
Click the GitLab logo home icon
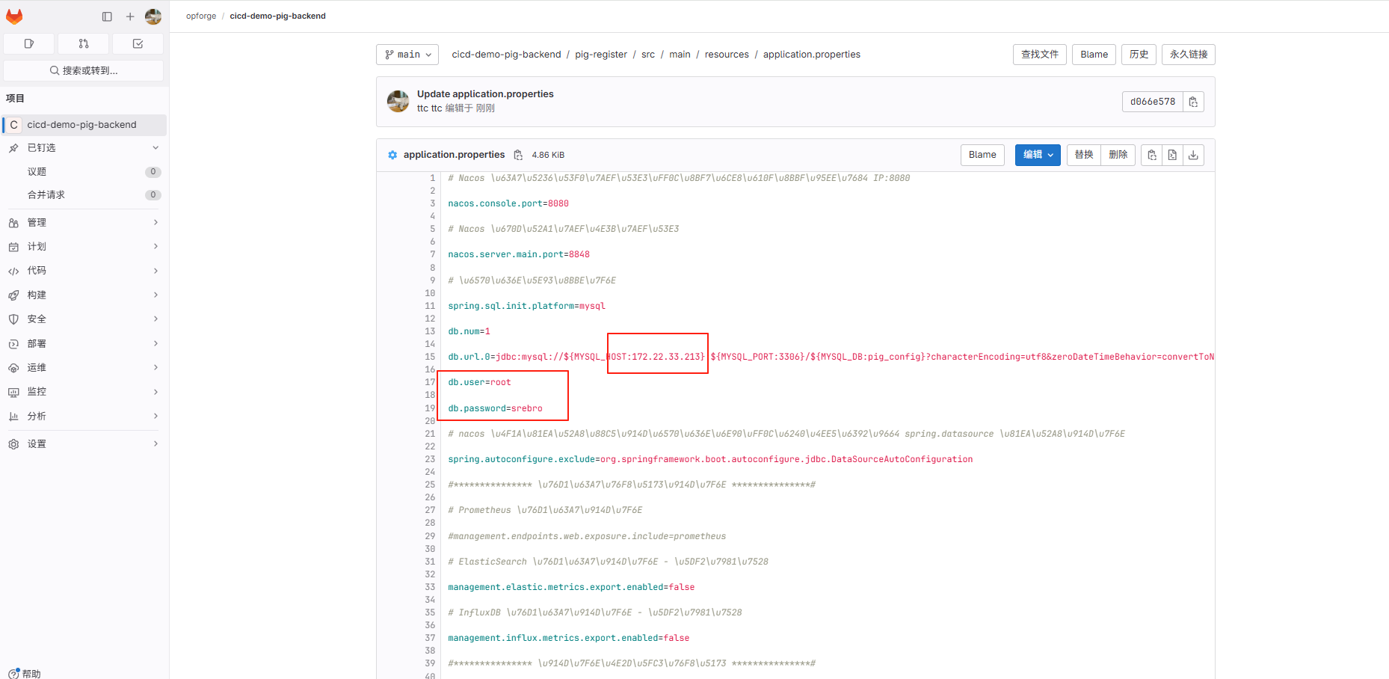pyautogui.click(x=14, y=16)
